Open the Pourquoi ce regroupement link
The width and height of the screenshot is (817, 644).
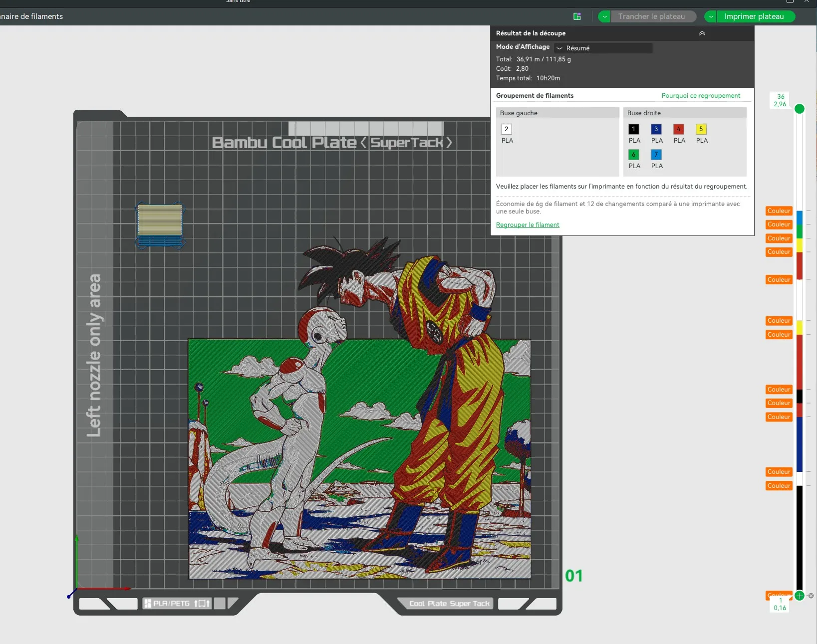(701, 95)
